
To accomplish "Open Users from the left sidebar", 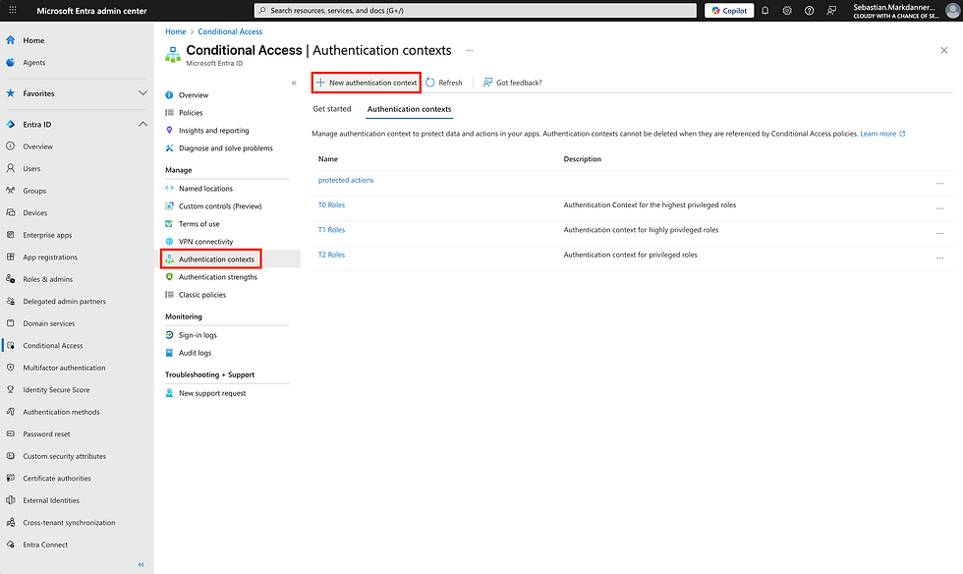I will 33,168.
